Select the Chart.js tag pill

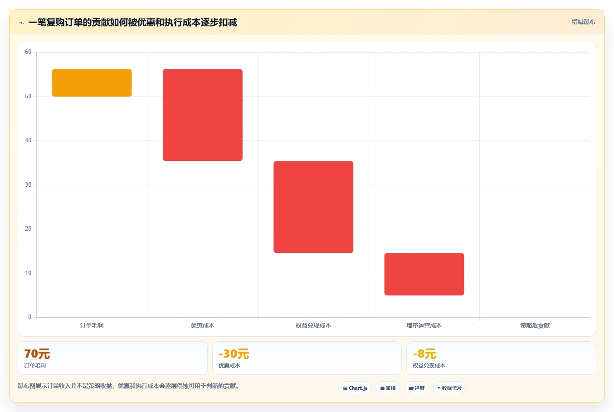(355, 388)
